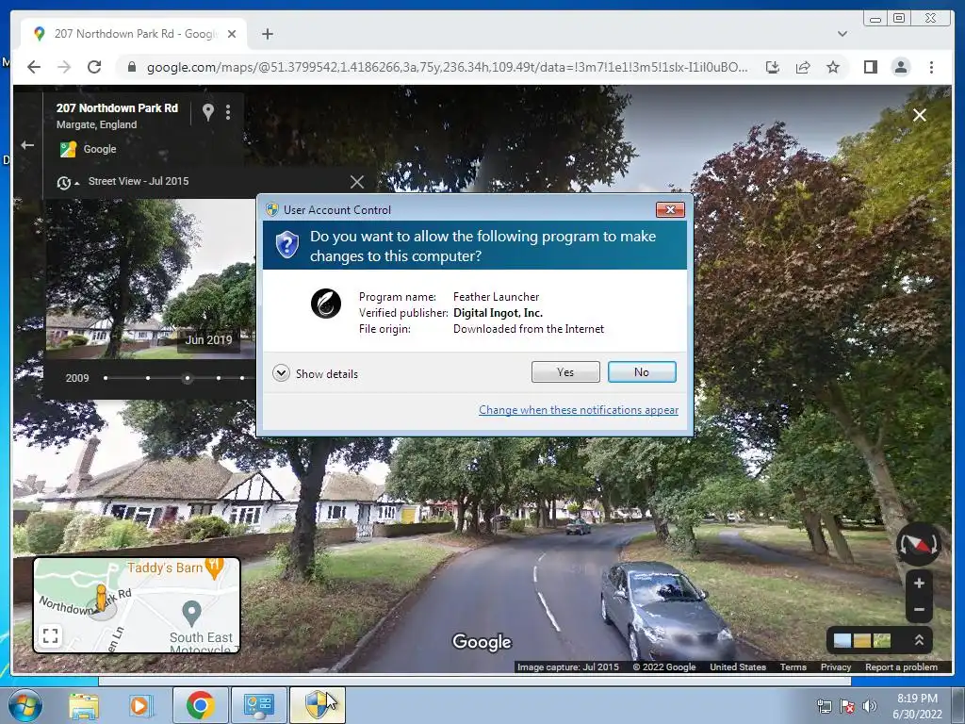The width and height of the screenshot is (965, 724).
Task: Click the Chrome address bar URL
Action: pyautogui.click(x=448, y=67)
